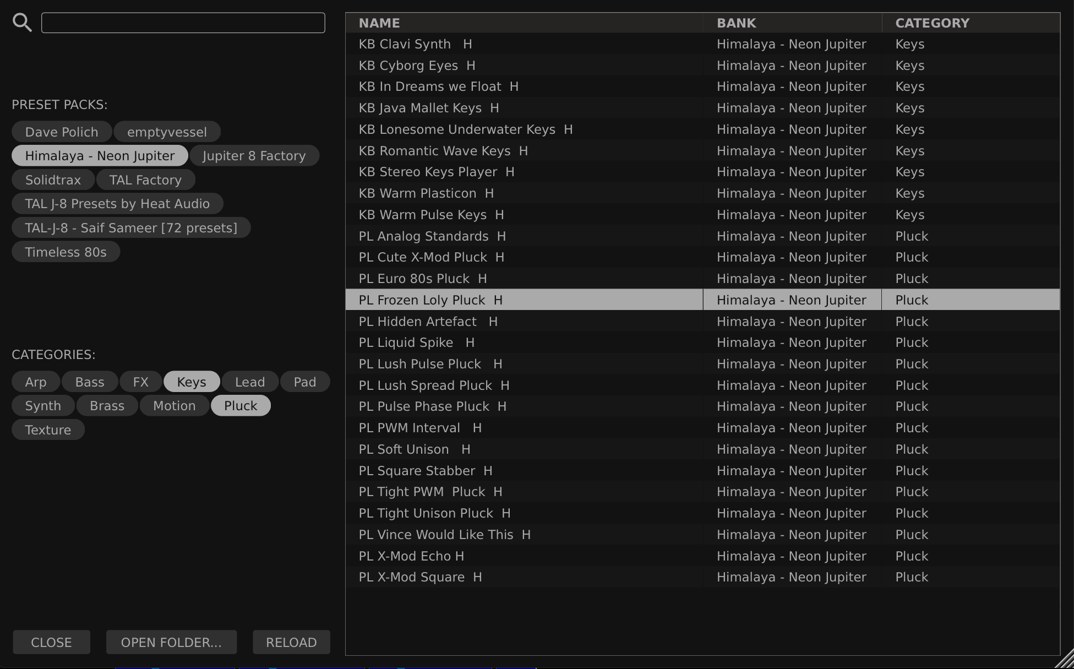Choose TAL J-8 Presets by Heat Audio pack
The height and width of the screenshot is (669, 1074).
pyautogui.click(x=117, y=204)
